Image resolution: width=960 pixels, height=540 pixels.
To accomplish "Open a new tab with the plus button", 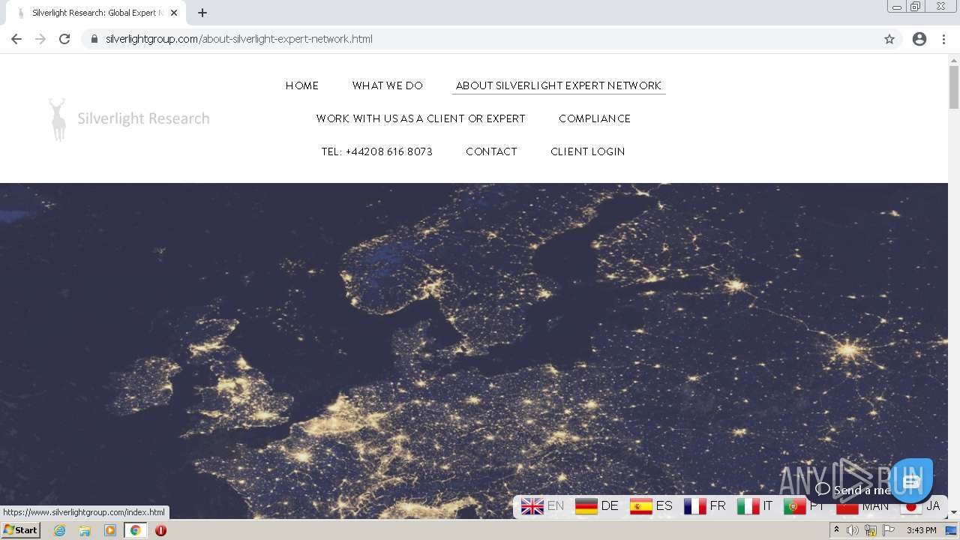I will 202,13.
